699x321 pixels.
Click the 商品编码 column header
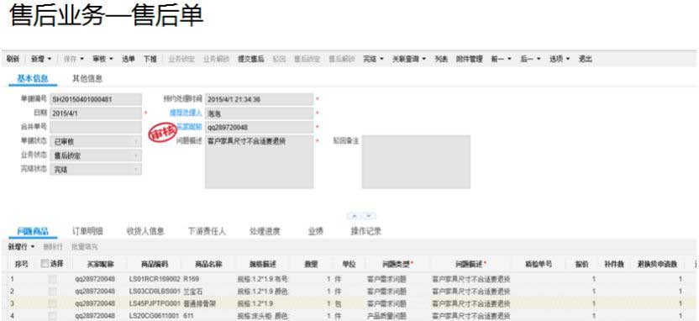[155, 264]
